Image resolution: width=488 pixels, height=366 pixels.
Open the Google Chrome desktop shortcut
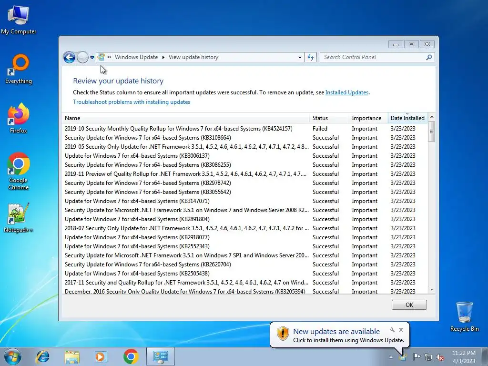(x=19, y=171)
